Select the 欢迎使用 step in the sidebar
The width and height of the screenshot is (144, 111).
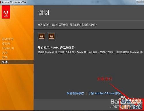click(8, 39)
